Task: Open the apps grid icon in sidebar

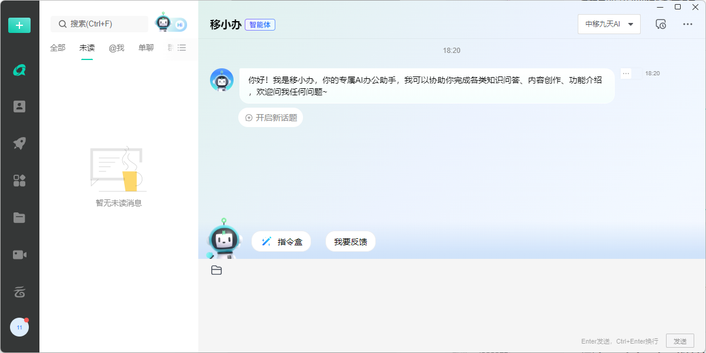Action: 19,180
